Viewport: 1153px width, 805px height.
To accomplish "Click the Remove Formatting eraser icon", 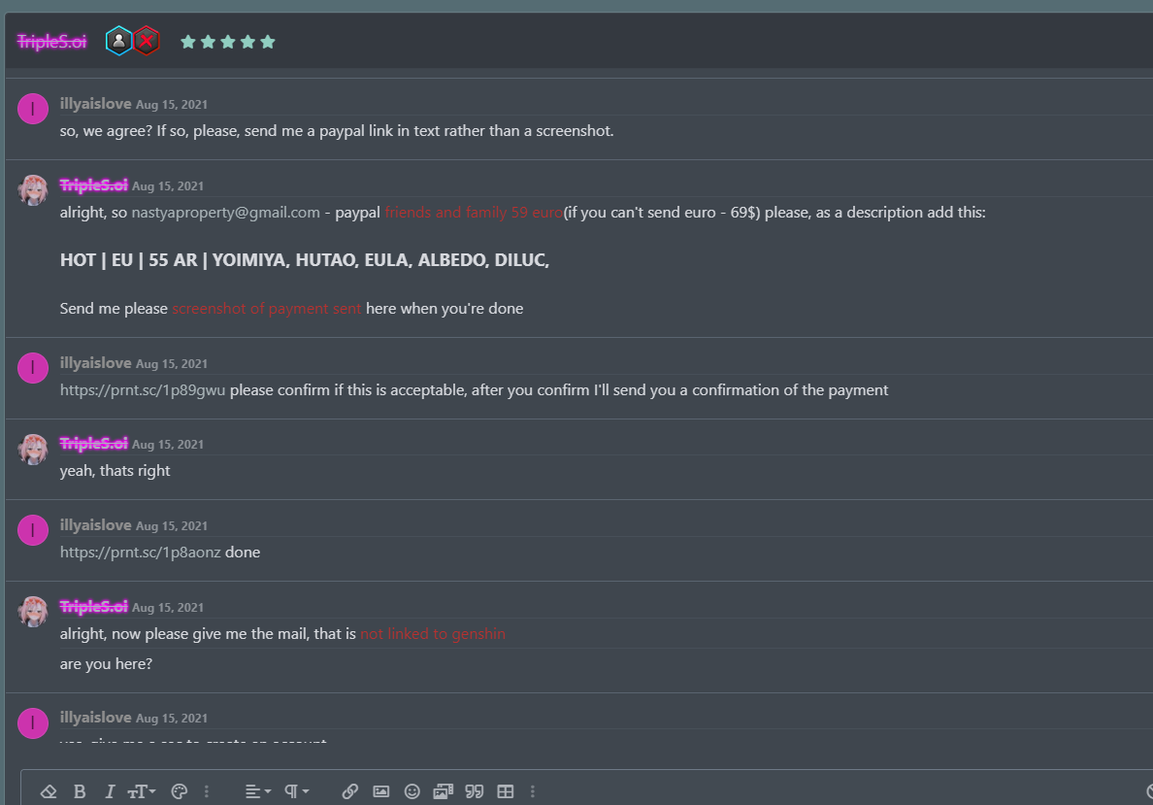I will click(49, 791).
